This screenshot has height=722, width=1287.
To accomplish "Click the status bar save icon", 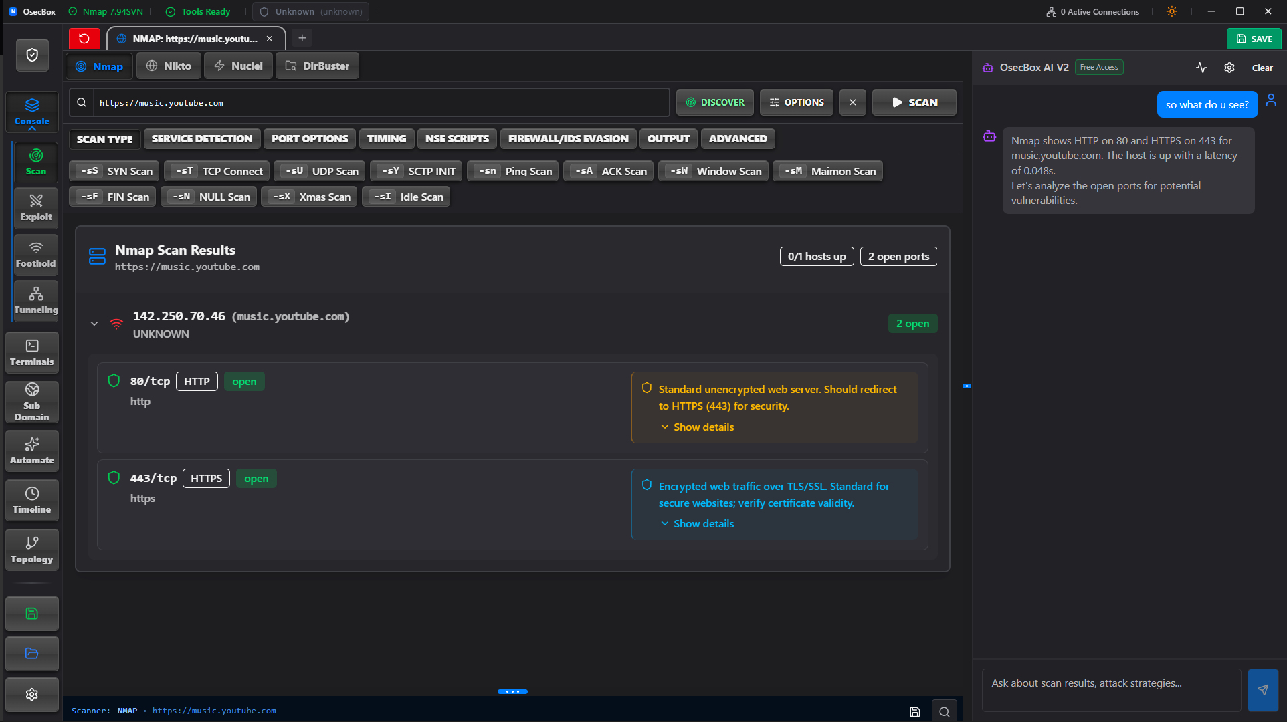I will point(915,712).
